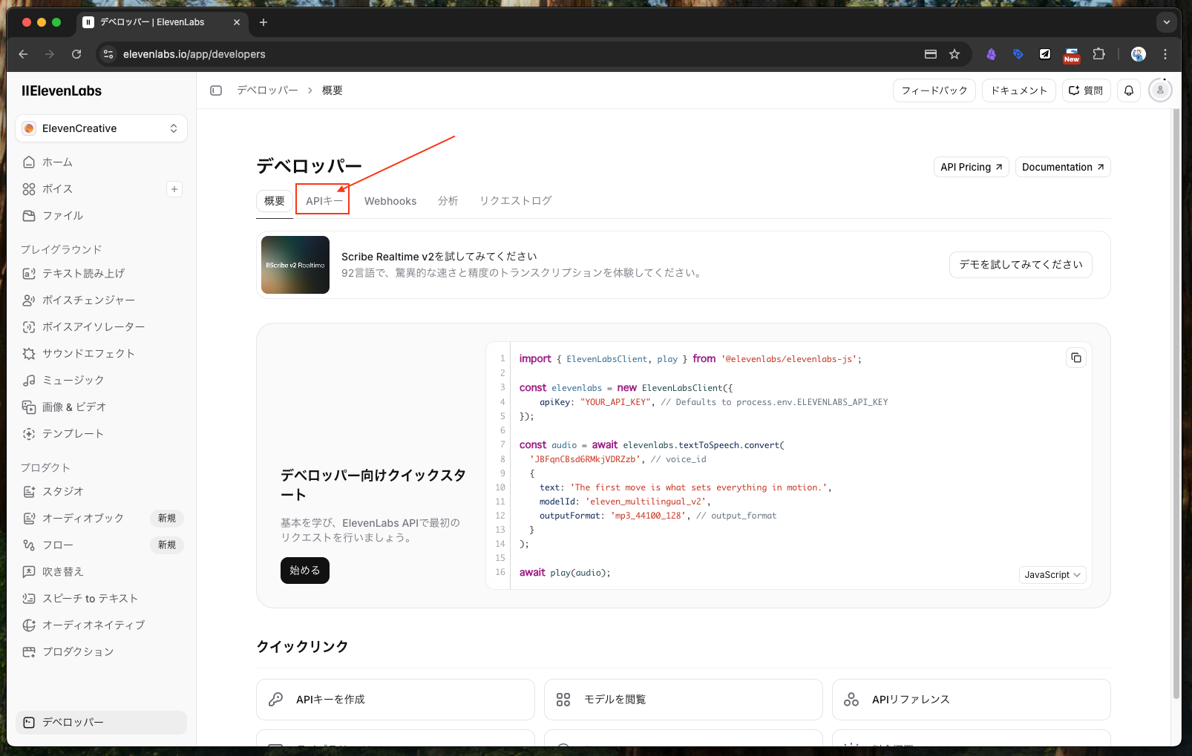Bookmark page with star icon
Viewport: 1192px width, 756px height.
954,54
